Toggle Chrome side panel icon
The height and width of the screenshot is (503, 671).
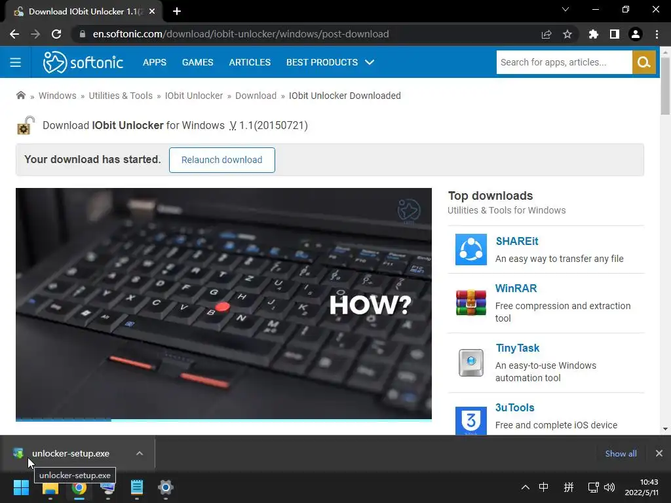(x=615, y=34)
